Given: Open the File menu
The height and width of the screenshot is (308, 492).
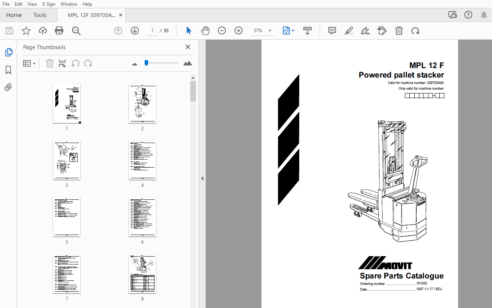Looking at the screenshot, I should 6,4.
